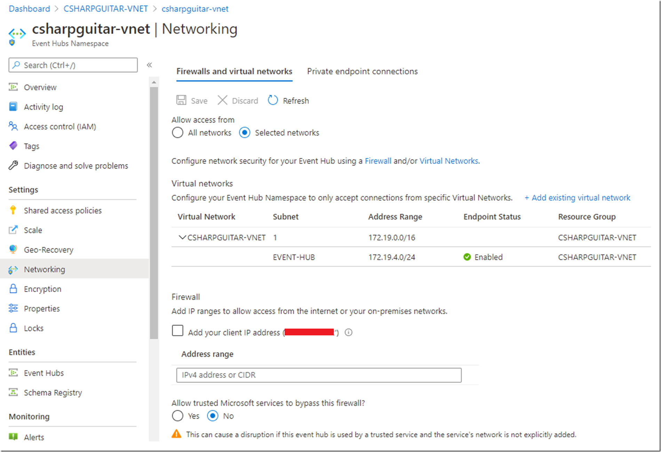Click the Networking sidebar icon

pyautogui.click(x=13, y=269)
